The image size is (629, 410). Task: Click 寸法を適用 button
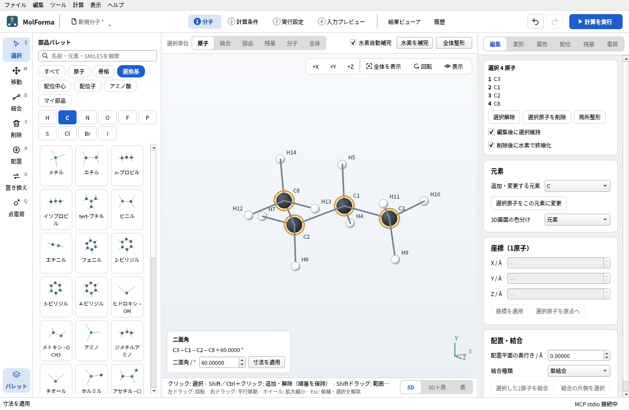267,362
